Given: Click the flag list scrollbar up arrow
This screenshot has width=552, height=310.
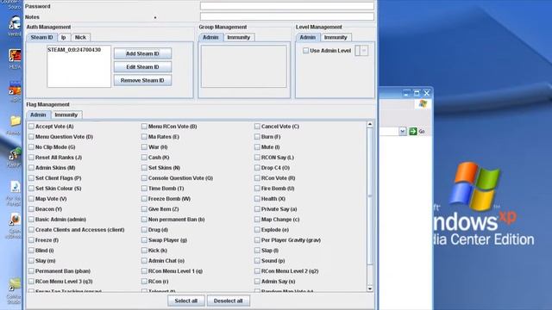Looking at the screenshot, I should [370, 124].
